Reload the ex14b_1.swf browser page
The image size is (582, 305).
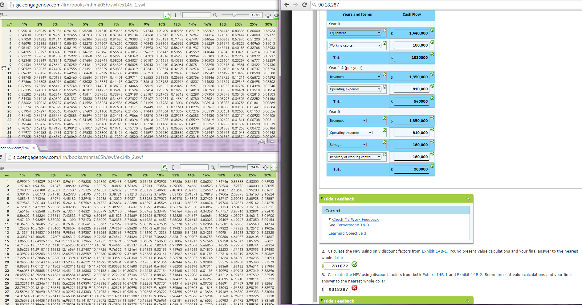(2, 5)
